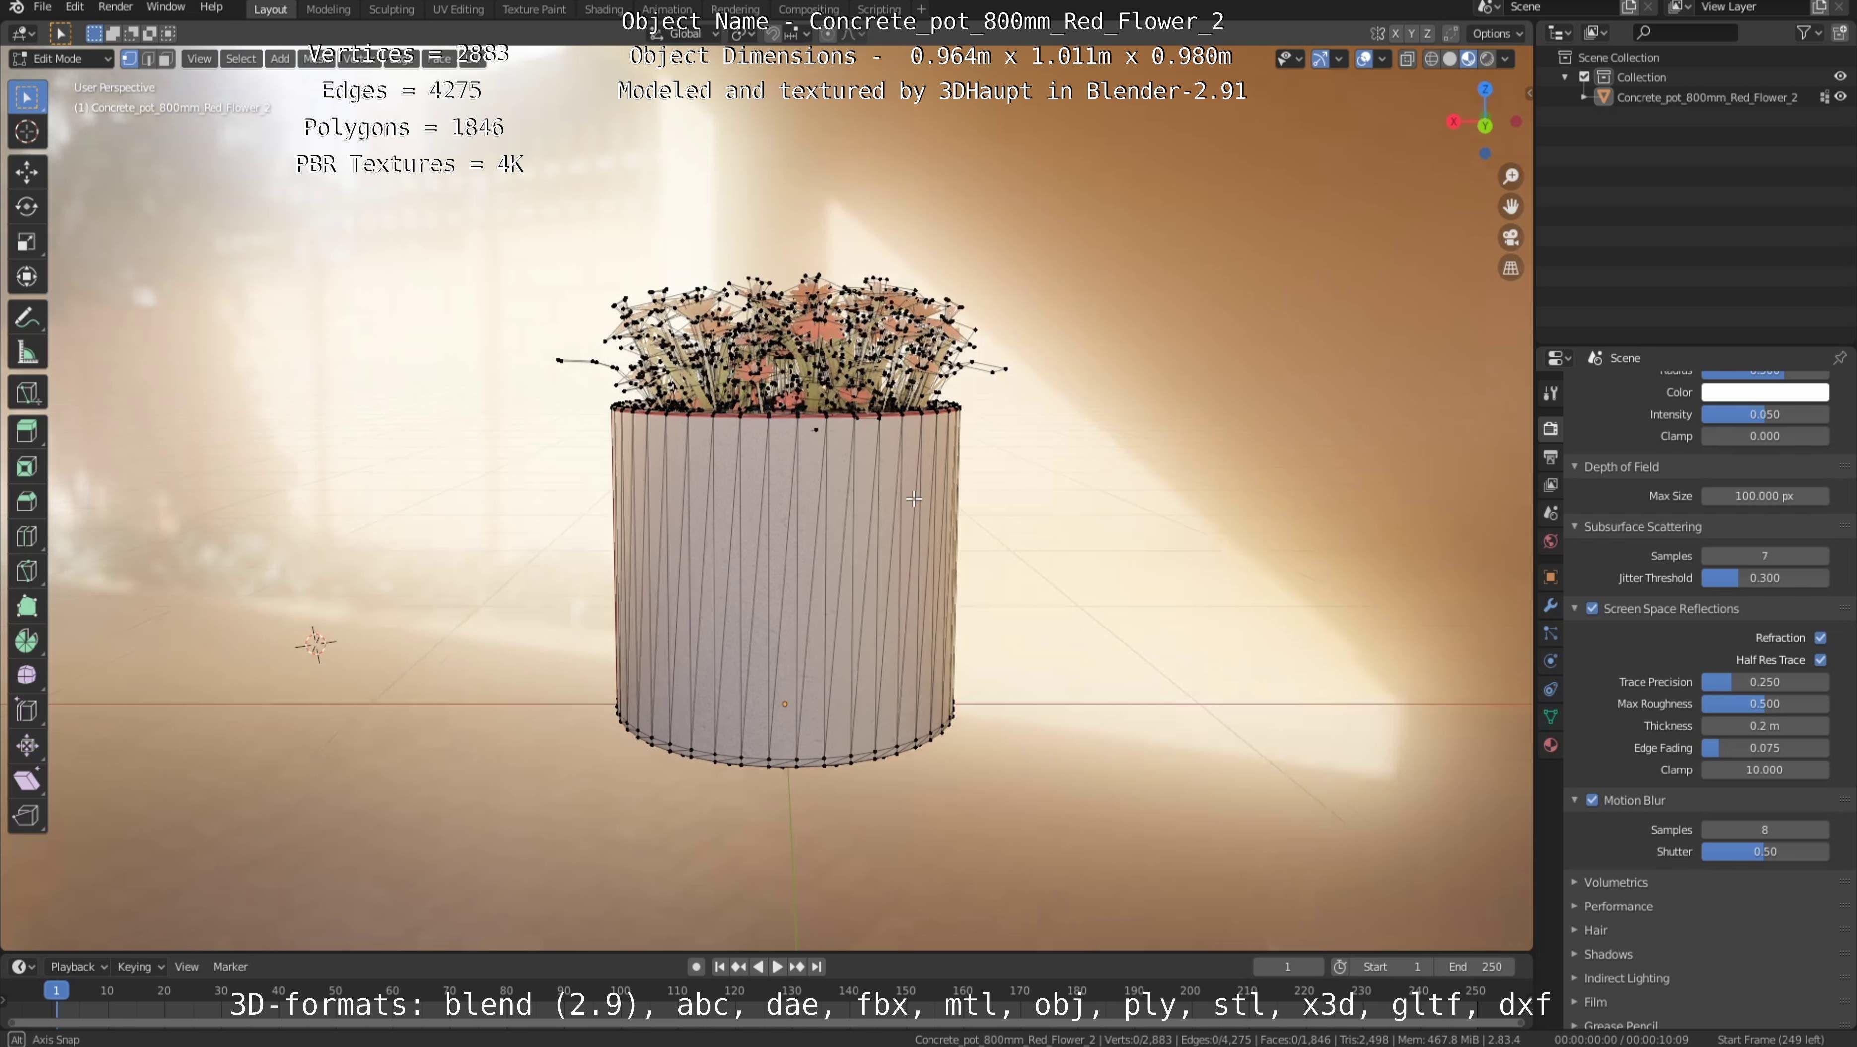The image size is (1857, 1047).
Task: Open the Playback dropdown in timeline
Action: pyautogui.click(x=78, y=967)
